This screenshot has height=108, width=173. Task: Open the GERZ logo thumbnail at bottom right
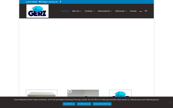click(120, 93)
